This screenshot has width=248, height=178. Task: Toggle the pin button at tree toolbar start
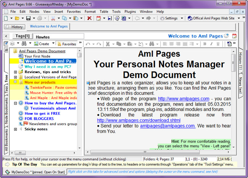6,43
